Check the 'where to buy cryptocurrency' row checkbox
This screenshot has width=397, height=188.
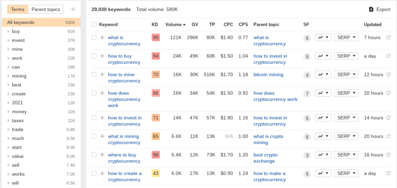point(94,155)
